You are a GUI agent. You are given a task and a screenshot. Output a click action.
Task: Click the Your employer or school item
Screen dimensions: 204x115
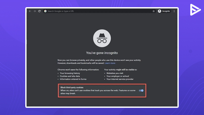[118, 76]
